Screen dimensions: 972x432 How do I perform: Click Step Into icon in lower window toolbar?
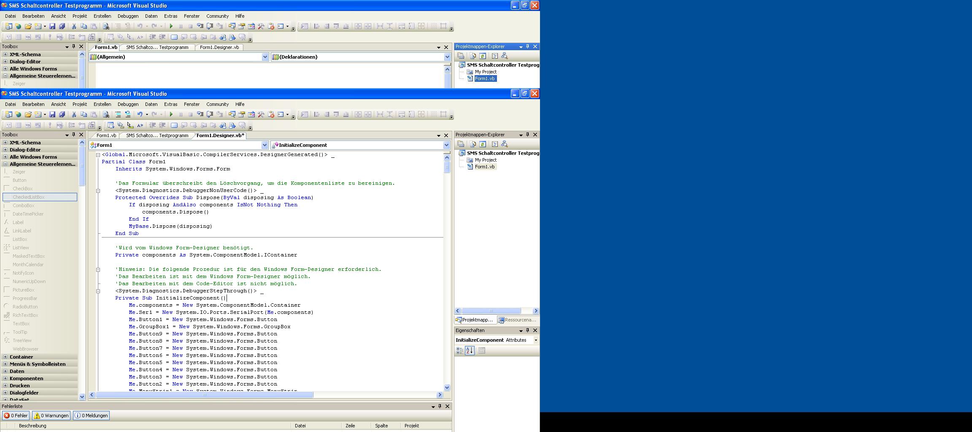pyautogui.click(x=200, y=114)
